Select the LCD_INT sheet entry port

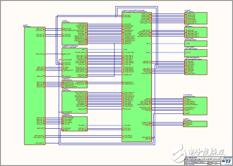click(63, 54)
